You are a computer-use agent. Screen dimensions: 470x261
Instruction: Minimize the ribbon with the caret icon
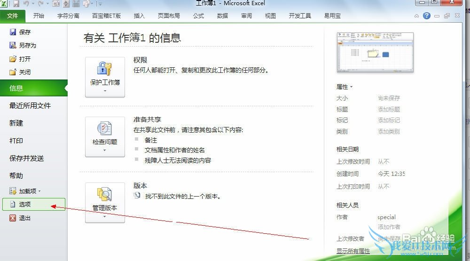416,16
